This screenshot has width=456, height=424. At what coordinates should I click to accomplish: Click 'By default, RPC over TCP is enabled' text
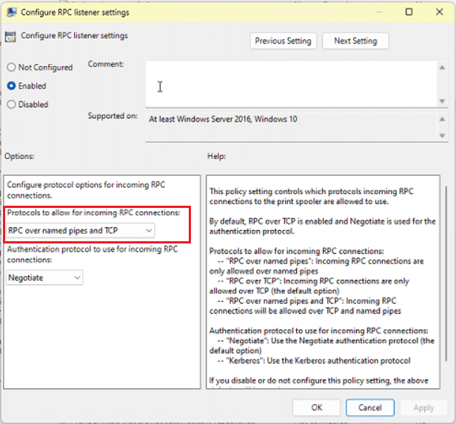click(323, 226)
